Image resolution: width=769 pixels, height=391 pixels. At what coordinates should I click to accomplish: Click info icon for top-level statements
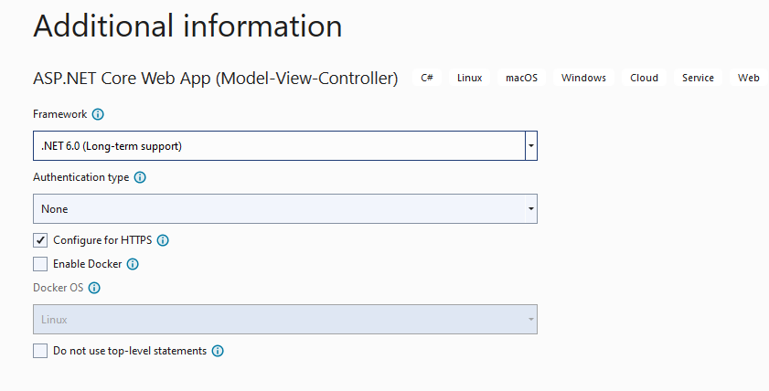coord(218,351)
